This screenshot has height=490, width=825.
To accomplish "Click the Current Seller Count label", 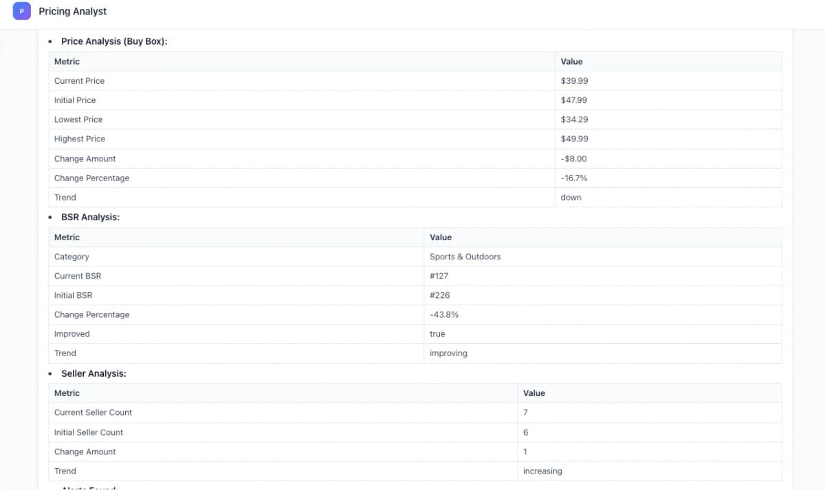I will 93,412.
